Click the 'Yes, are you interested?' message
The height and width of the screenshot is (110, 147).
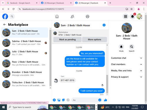(92, 53)
